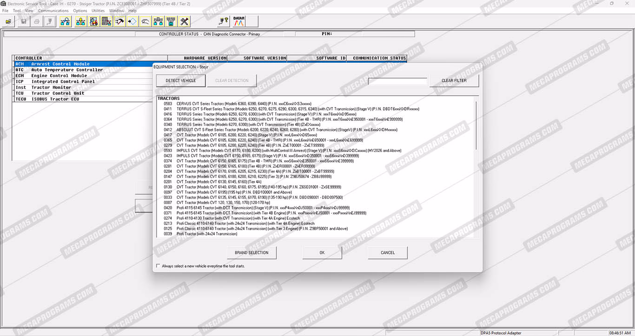Click the arrow into diamond icon
Viewport: 635px width, 336px height.
coord(132,21)
